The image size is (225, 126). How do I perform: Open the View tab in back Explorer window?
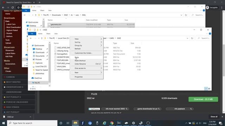pos(50,10)
